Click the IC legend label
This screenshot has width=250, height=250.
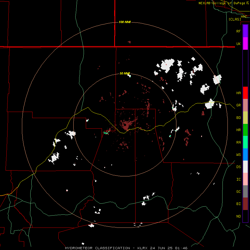click(238, 179)
